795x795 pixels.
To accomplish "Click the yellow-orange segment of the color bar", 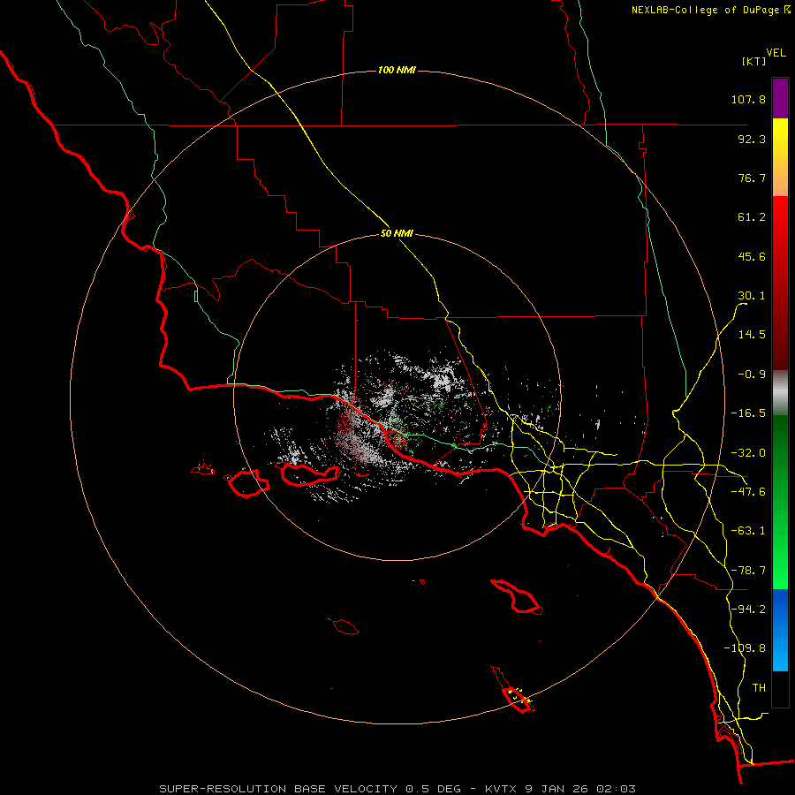I will click(x=780, y=157).
